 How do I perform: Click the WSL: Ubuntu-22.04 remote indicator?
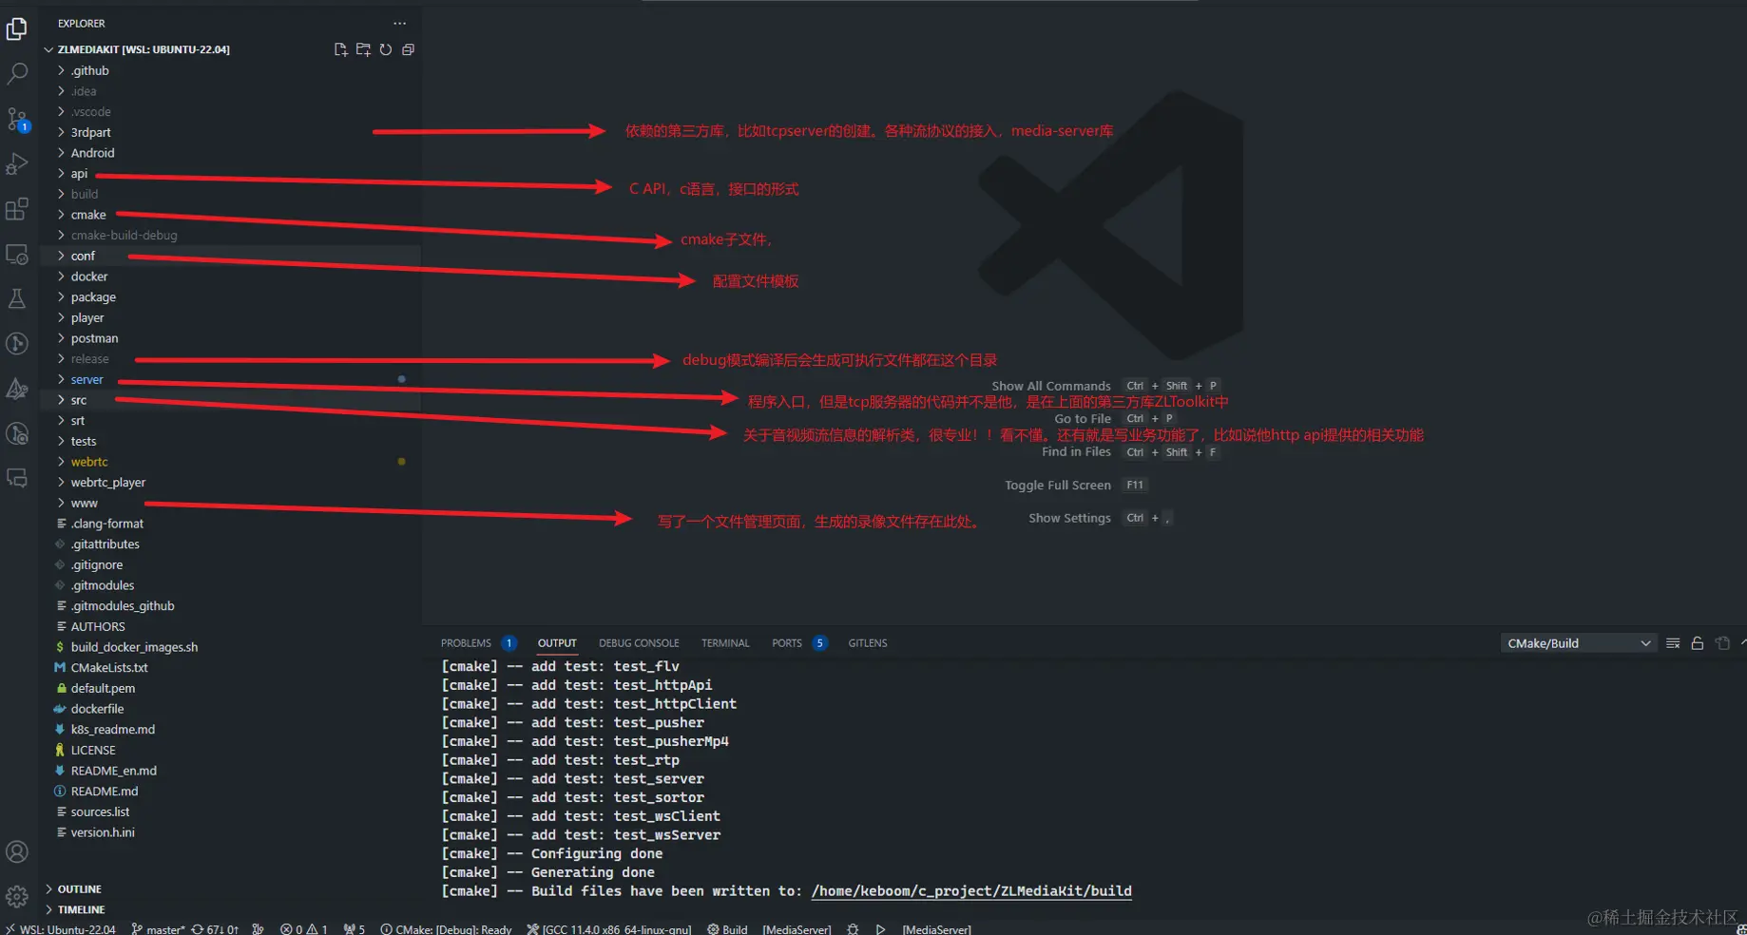point(60,929)
